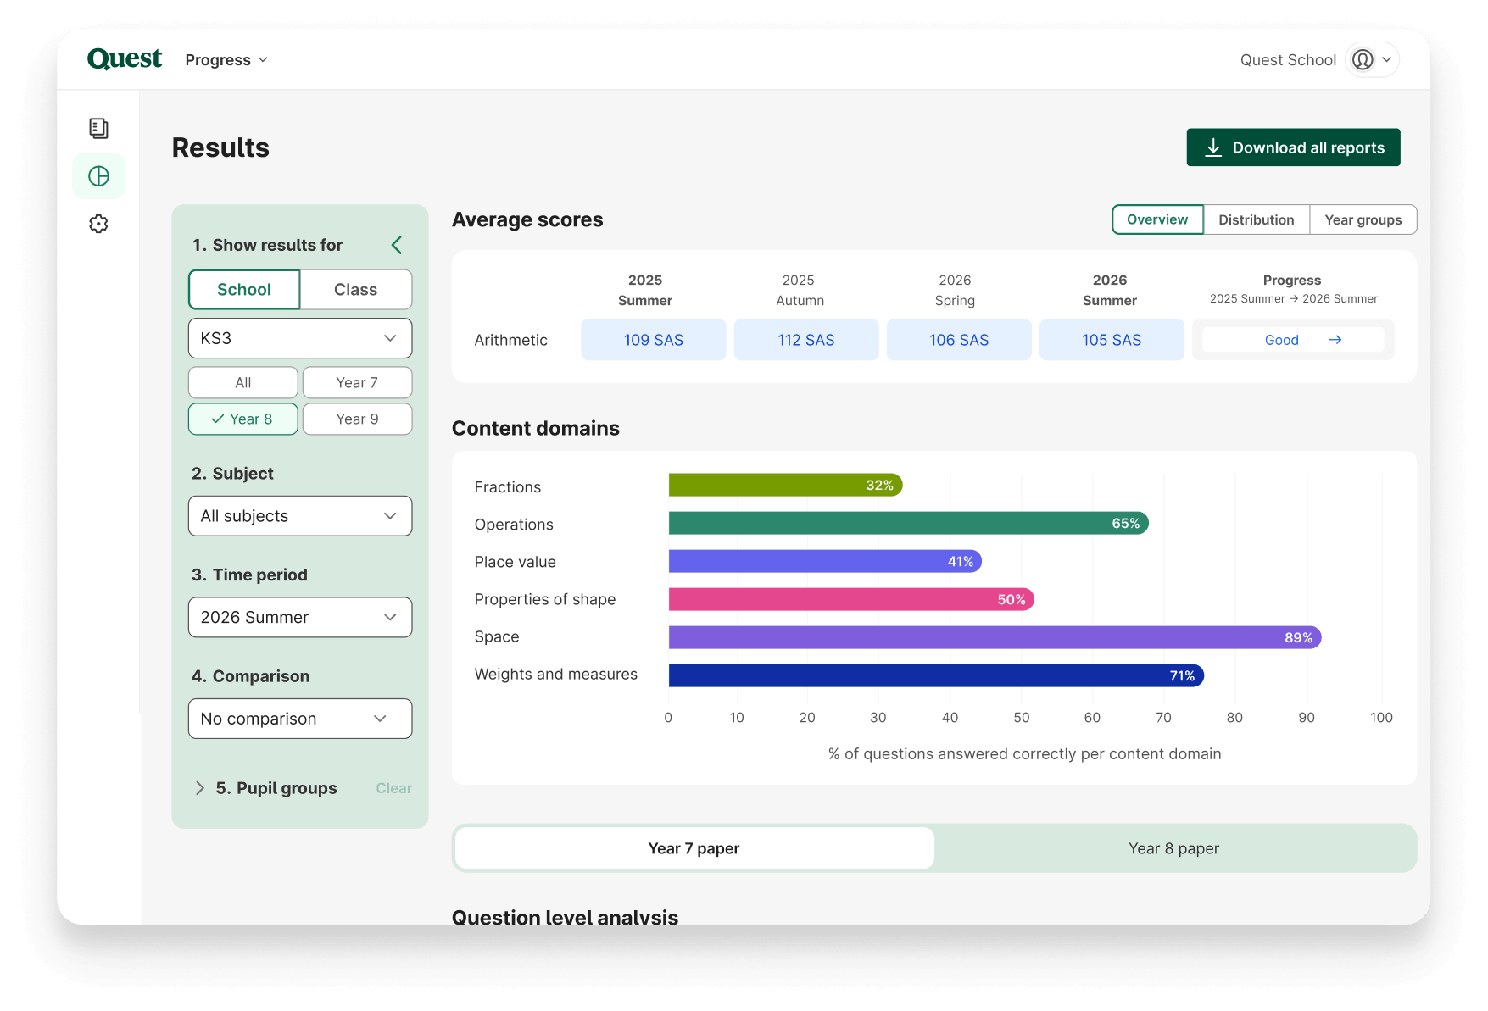
Task: Click the Operations 65% bar
Action: coord(909,524)
